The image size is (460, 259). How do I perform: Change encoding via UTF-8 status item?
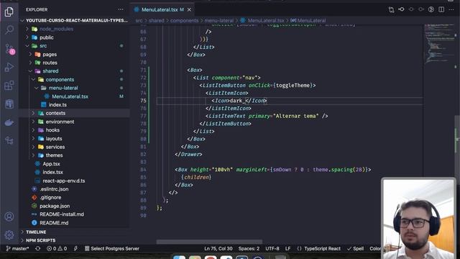coord(272,248)
